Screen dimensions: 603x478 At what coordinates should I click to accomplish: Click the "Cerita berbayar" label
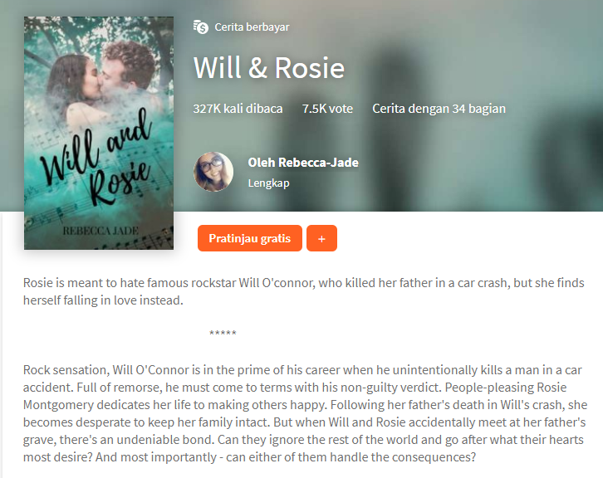click(252, 27)
